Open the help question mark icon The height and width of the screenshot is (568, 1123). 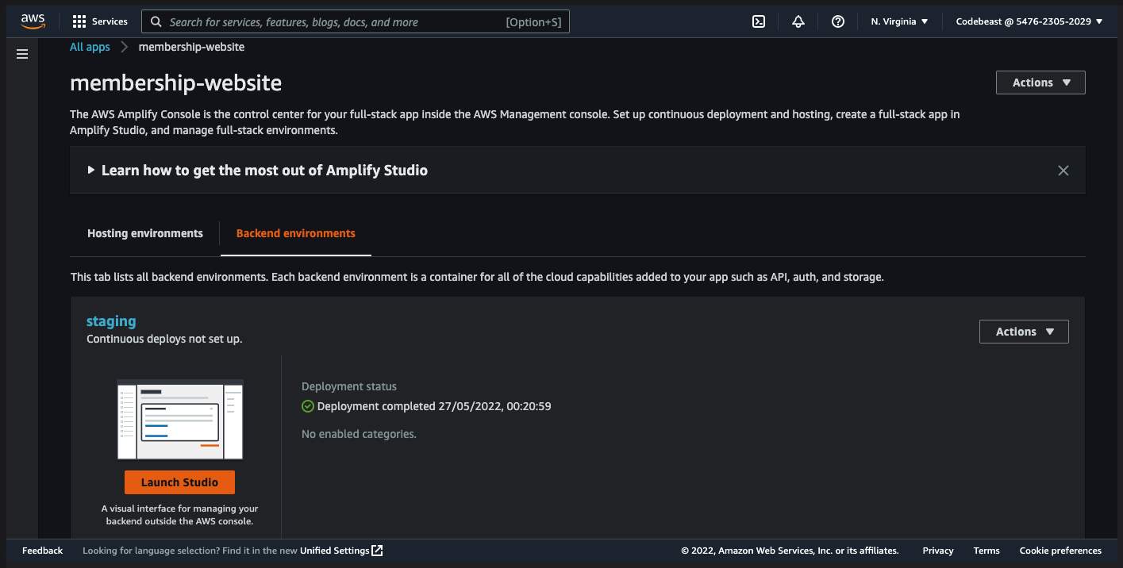point(838,21)
